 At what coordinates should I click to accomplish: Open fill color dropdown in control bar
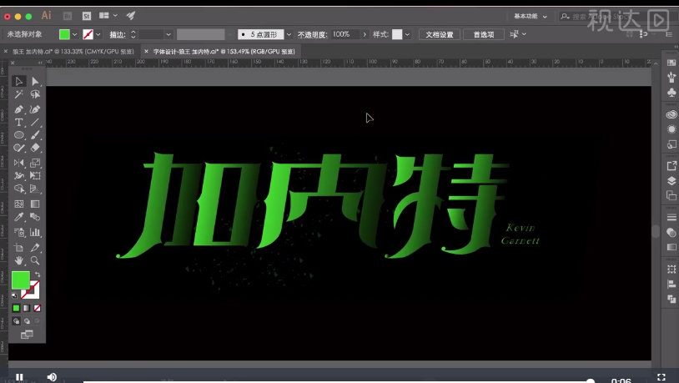coord(74,34)
